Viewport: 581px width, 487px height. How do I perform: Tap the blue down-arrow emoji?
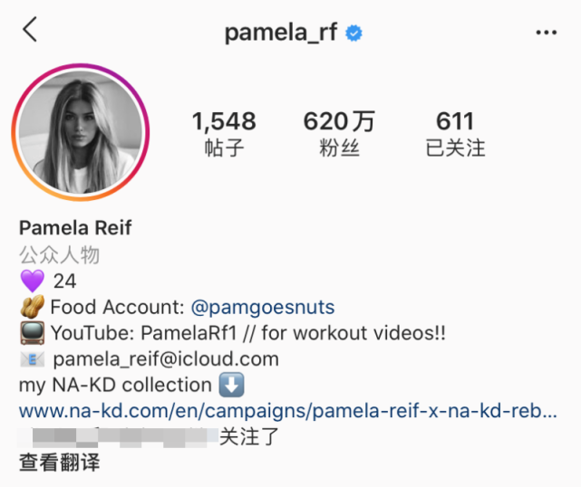(232, 385)
